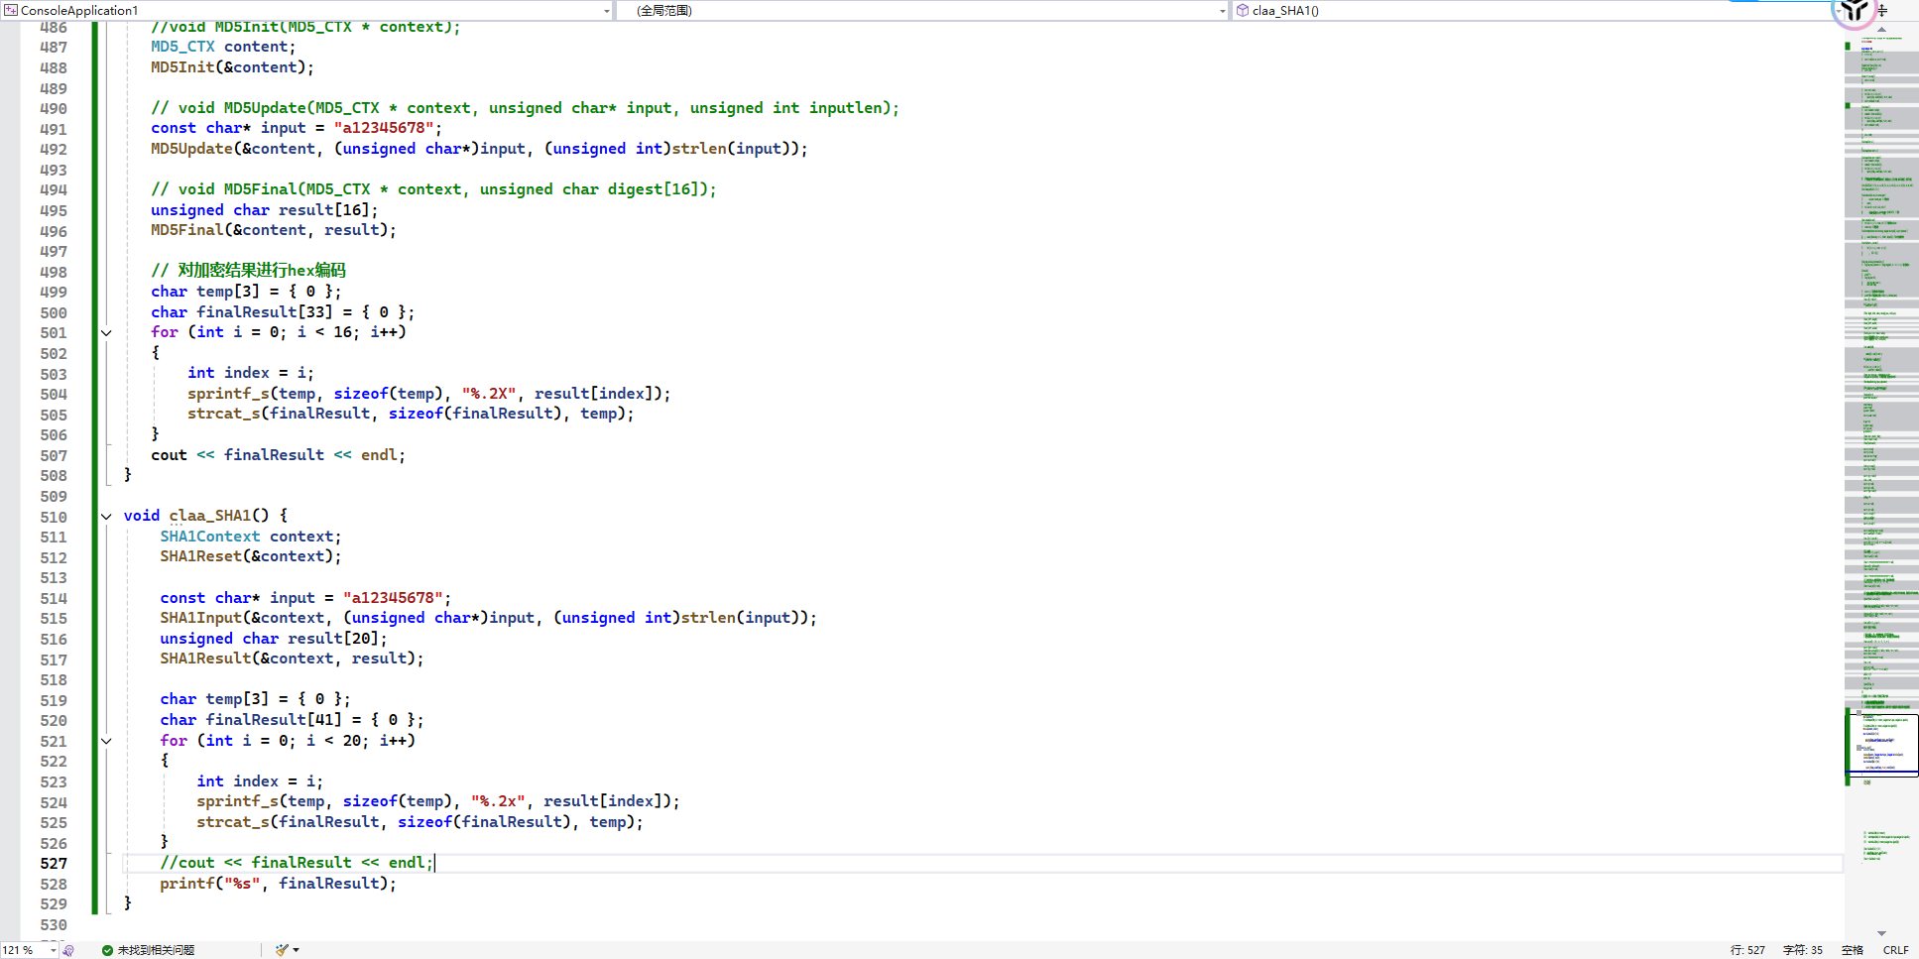Collapse the claa_SHA1 function at line 510
This screenshot has height=959, width=1919.
106,516
